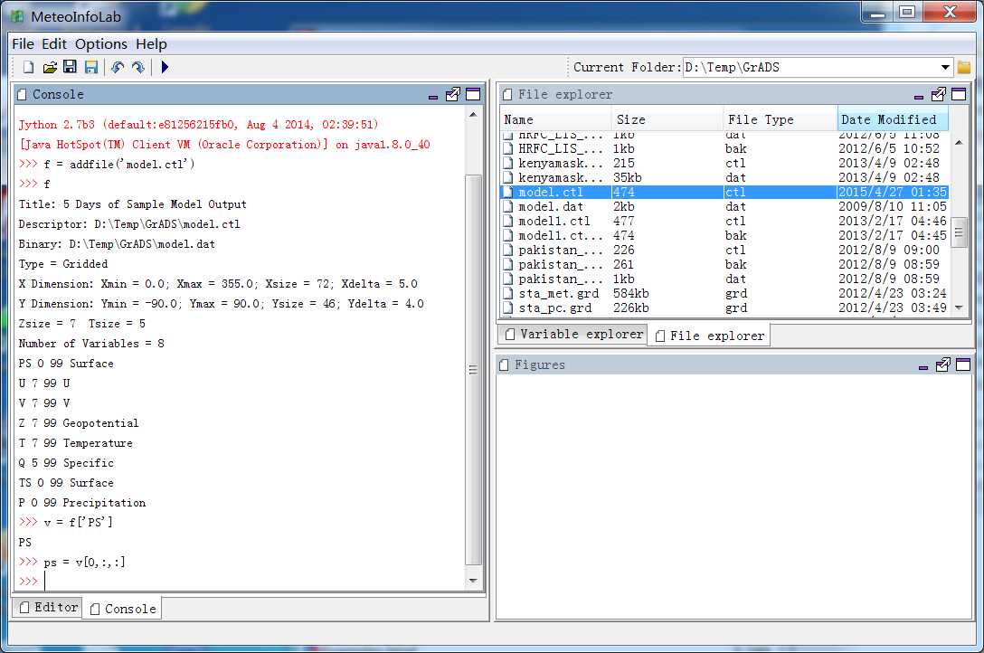Viewport: 984px width, 653px height.
Task: Select the model1.ctl file name
Action: 554,221
